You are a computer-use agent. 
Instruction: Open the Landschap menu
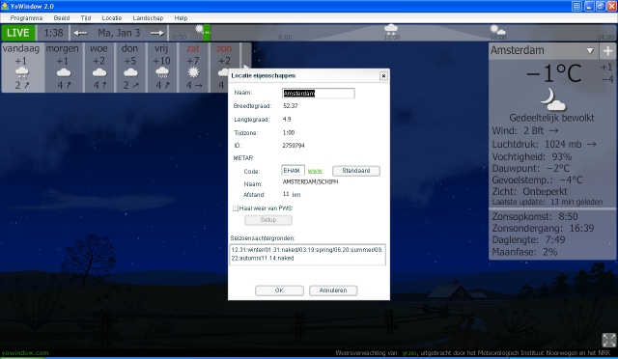[x=148, y=18]
